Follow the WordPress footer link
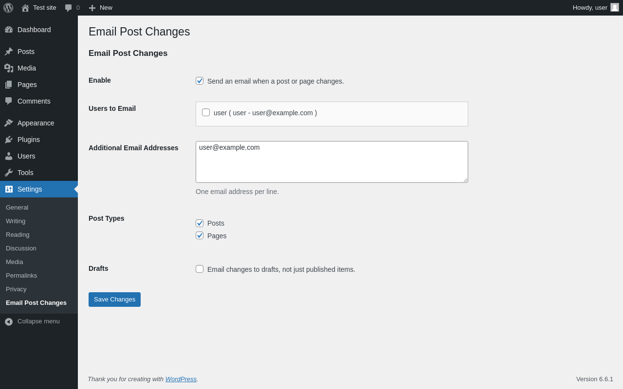 181,379
